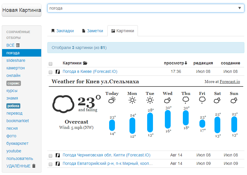Open the search field dropdown arrow
The image size is (247, 175).
(240, 8)
